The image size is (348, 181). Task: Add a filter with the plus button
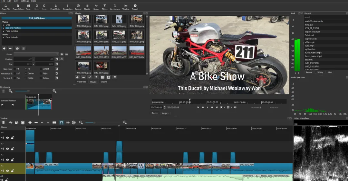4,48
